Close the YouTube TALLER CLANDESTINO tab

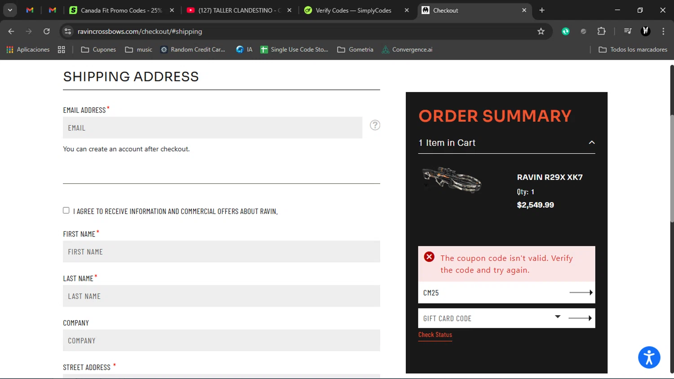click(x=289, y=10)
